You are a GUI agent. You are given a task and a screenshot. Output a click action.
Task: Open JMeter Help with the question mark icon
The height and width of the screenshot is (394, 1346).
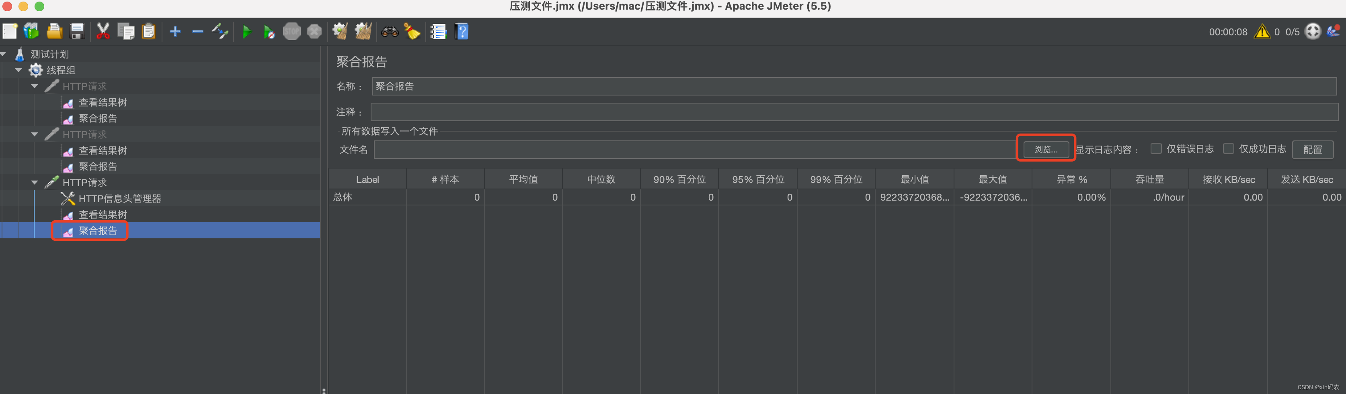[x=462, y=31]
